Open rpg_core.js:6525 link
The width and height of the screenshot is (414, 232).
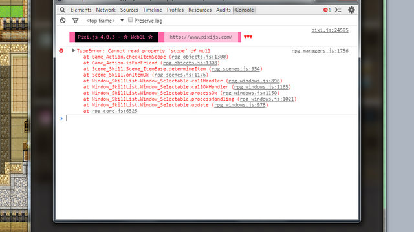tap(114, 111)
